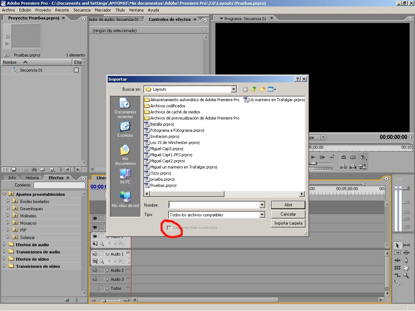Create new bin in Project panel
415x311 pixels.
[x=43, y=170]
